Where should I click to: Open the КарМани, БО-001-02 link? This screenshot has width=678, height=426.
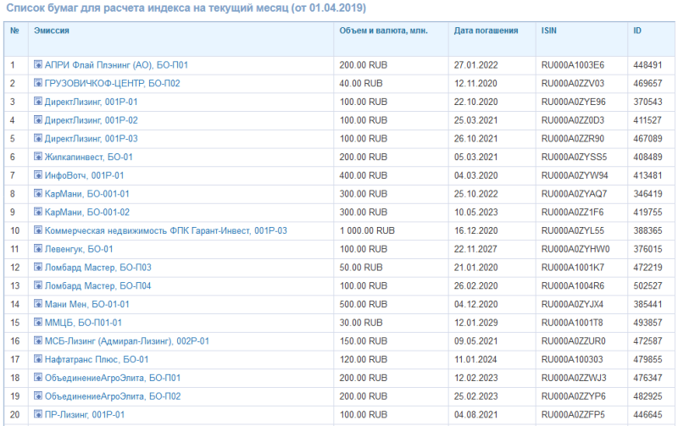pos(87,213)
